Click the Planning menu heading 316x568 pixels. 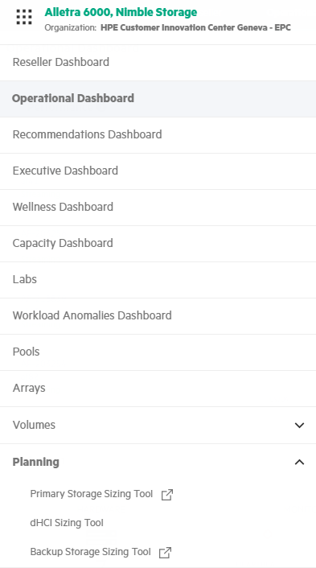click(x=36, y=462)
